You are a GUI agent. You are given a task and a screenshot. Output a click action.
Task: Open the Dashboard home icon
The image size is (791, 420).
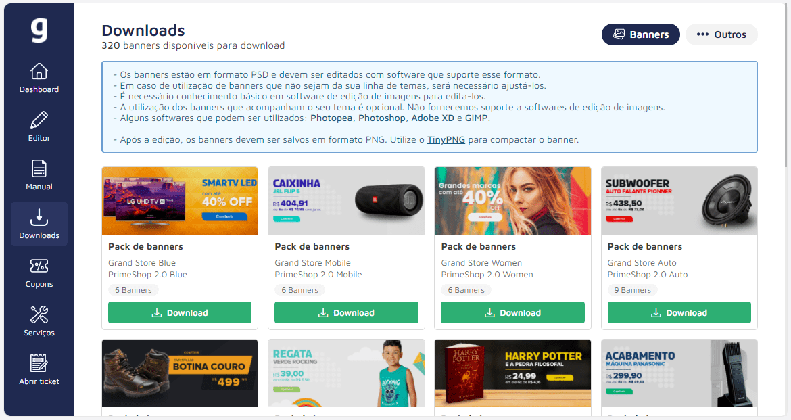pyautogui.click(x=39, y=71)
